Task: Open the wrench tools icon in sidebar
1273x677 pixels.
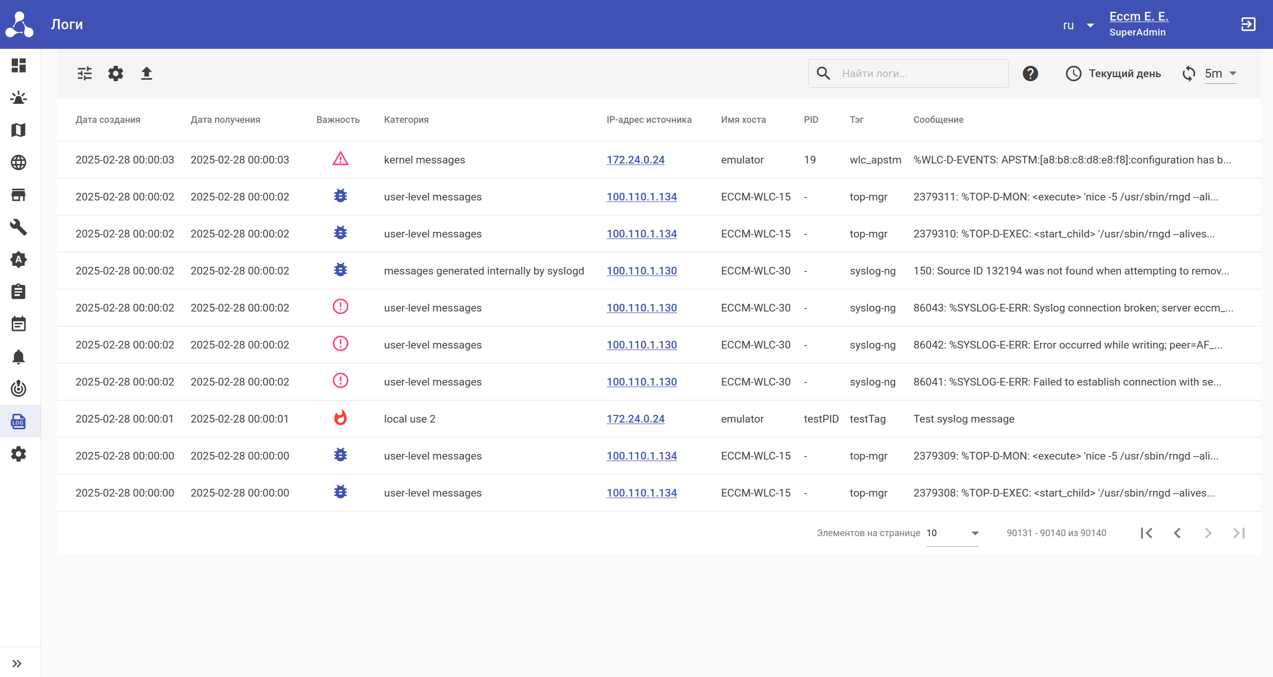Action: click(19, 227)
